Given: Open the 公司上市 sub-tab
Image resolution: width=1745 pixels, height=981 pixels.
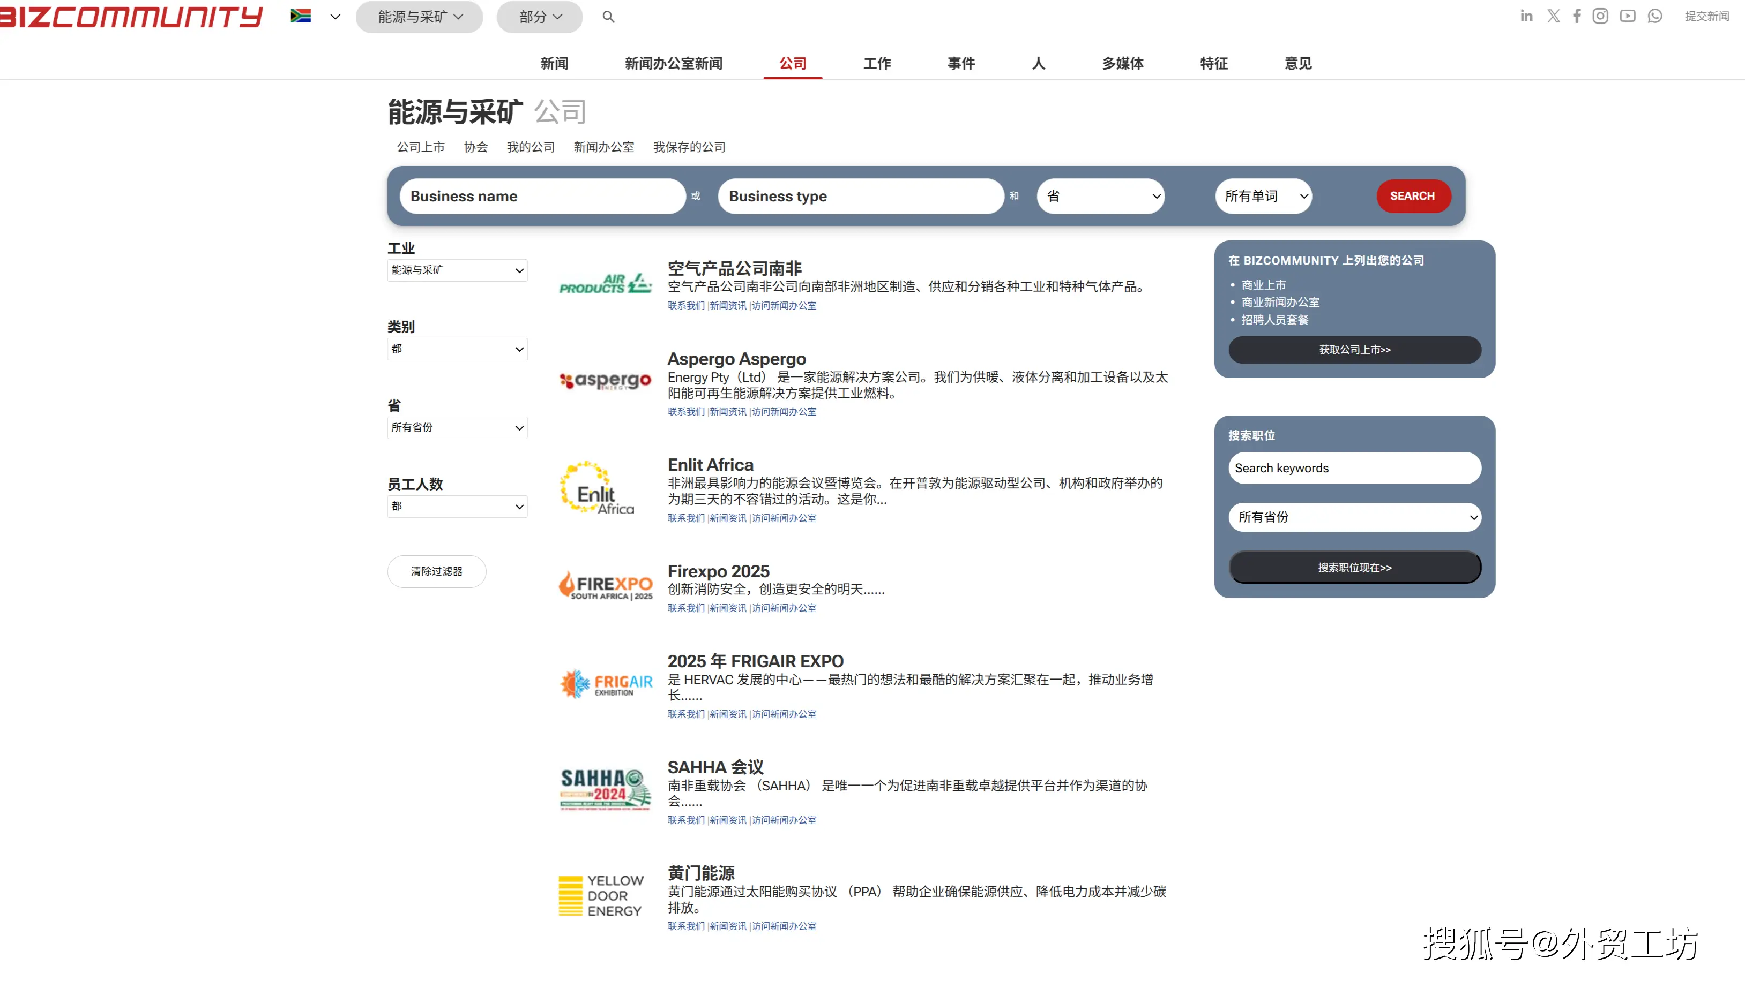Looking at the screenshot, I should point(421,147).
